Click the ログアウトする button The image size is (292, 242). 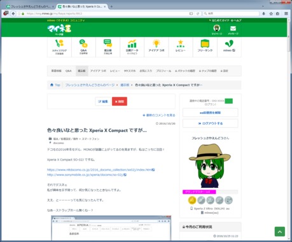[x=210, y=124]
